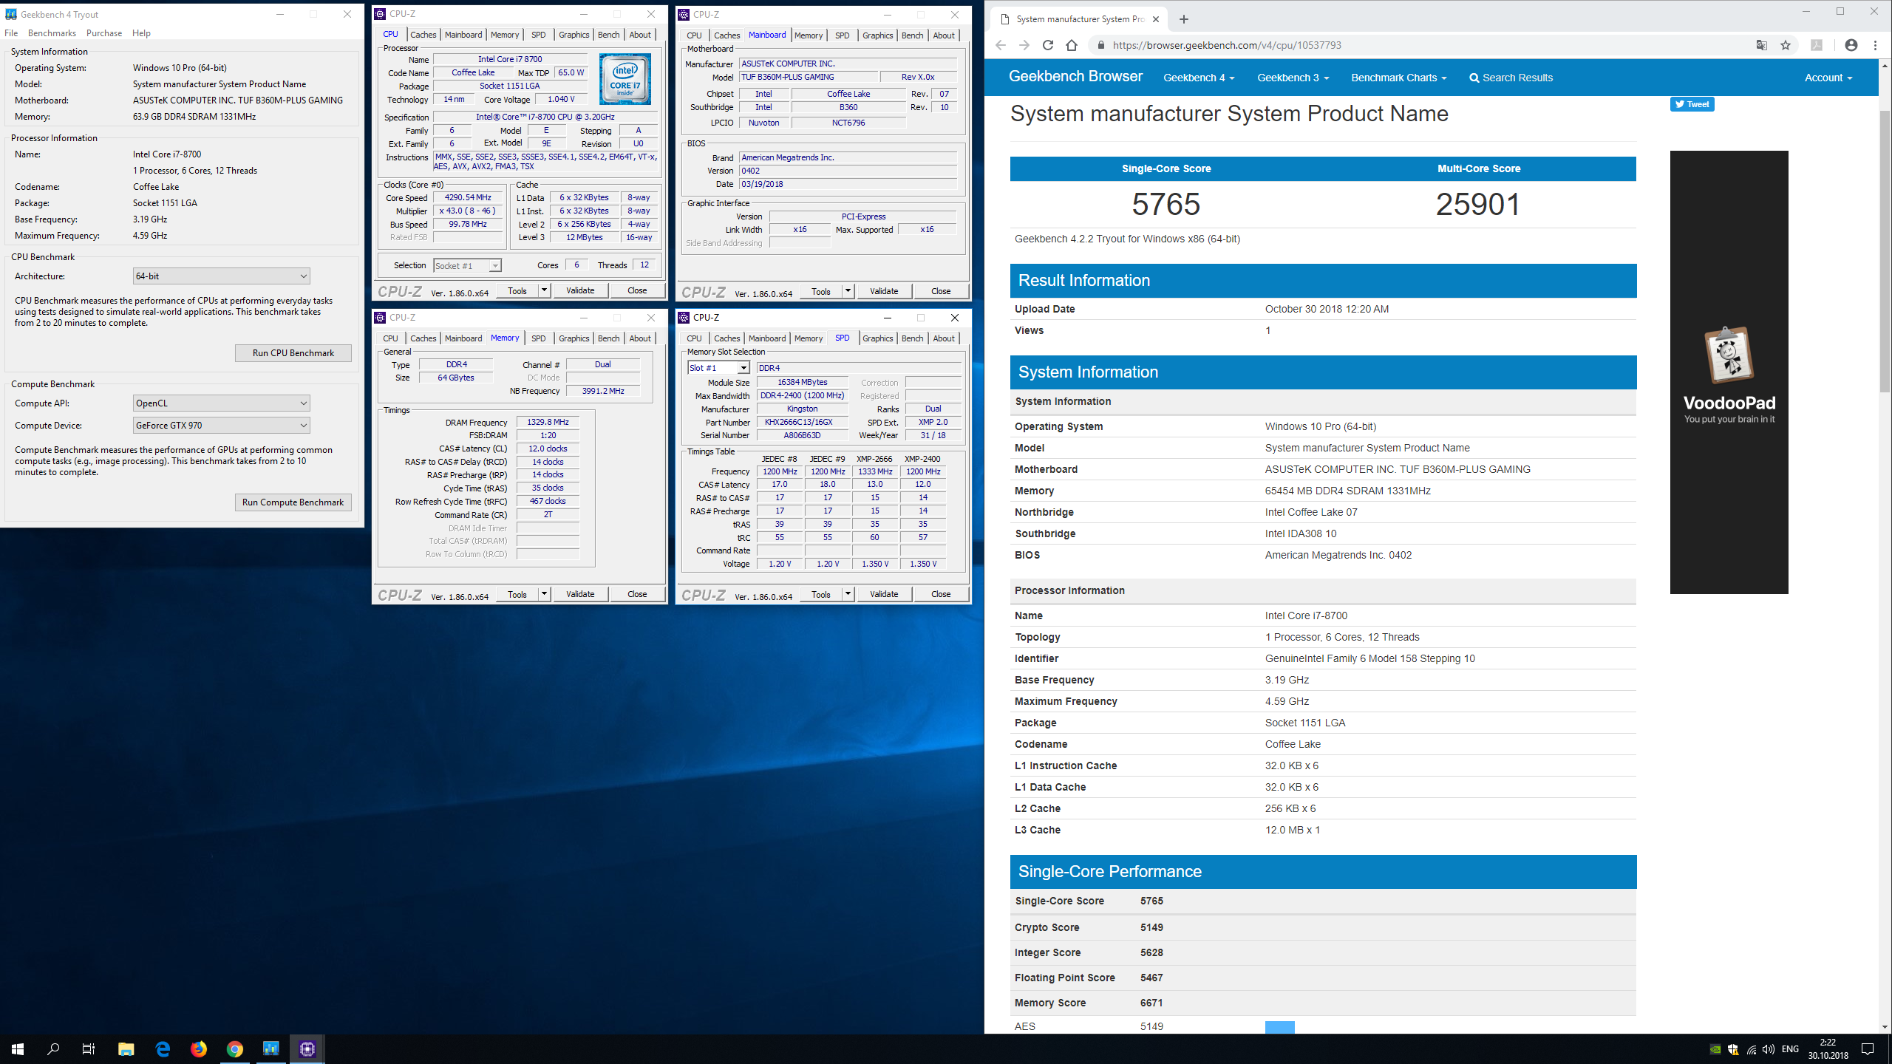The width and height of the screenshot is (1892, 1064).
Task: Open network status in system tray
Action: (1751, 1049)
